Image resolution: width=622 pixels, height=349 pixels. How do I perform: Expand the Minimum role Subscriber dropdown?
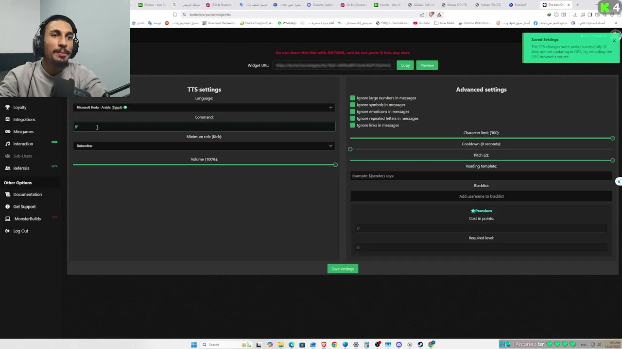pos(204,145)
